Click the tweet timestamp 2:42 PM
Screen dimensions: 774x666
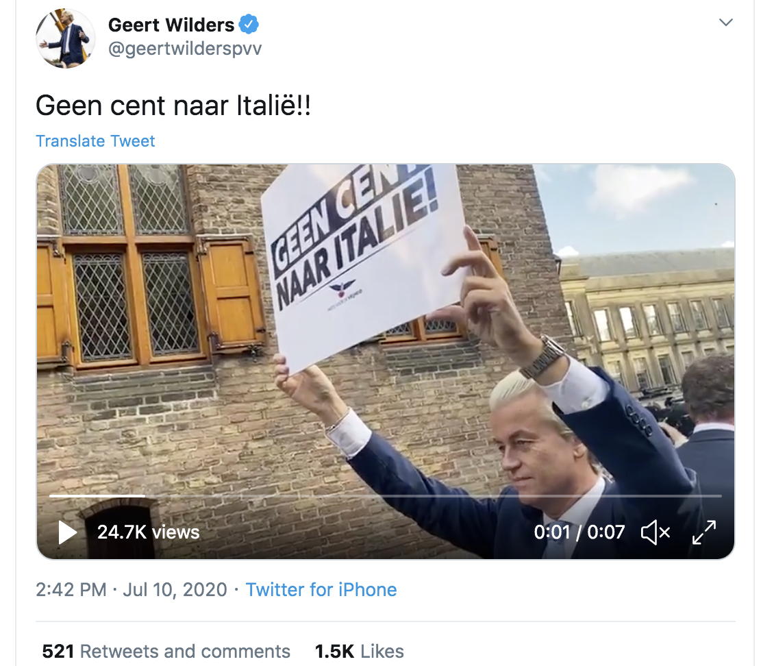click(71, 589)
